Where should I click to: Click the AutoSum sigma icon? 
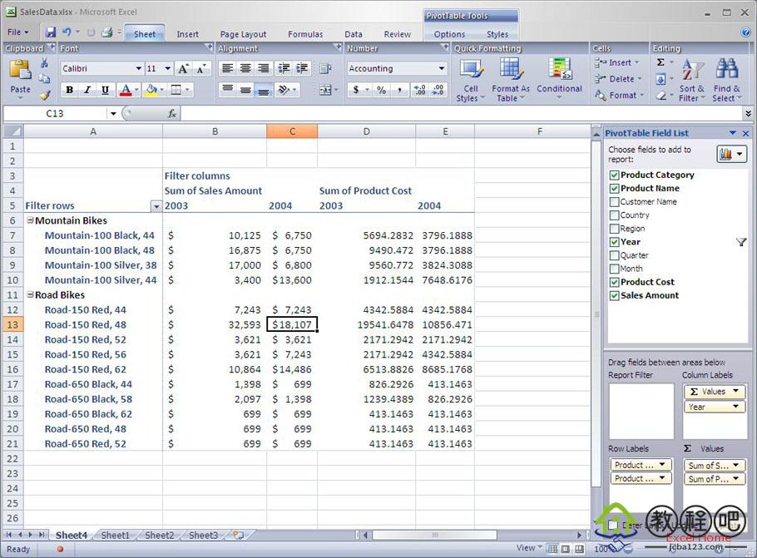click(x=661, y=62)
